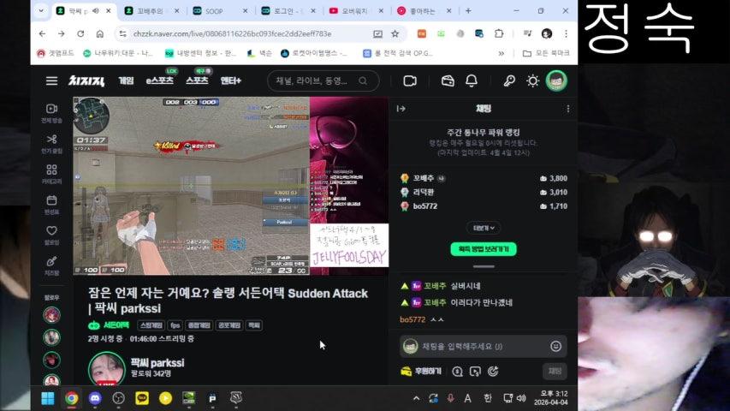Open 전체방송 in left sidebar

click(x=51, y=113)
